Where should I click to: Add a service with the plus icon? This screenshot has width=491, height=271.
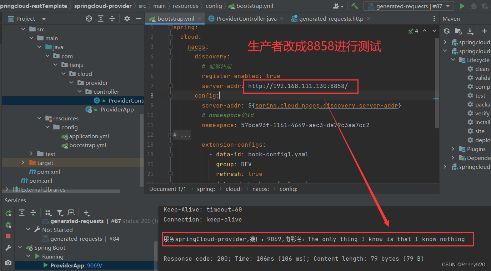click(86, 213)
